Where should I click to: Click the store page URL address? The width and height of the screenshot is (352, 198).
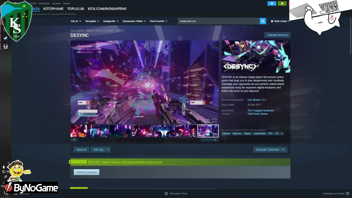(54, 14)
